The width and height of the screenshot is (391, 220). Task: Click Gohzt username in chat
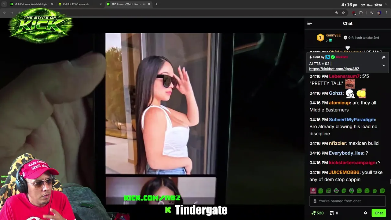[336, 93]
